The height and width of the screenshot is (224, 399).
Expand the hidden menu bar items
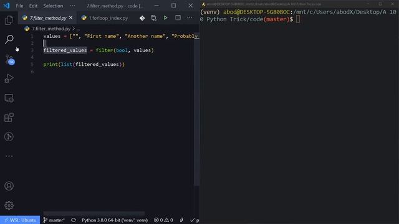[72, 6]
